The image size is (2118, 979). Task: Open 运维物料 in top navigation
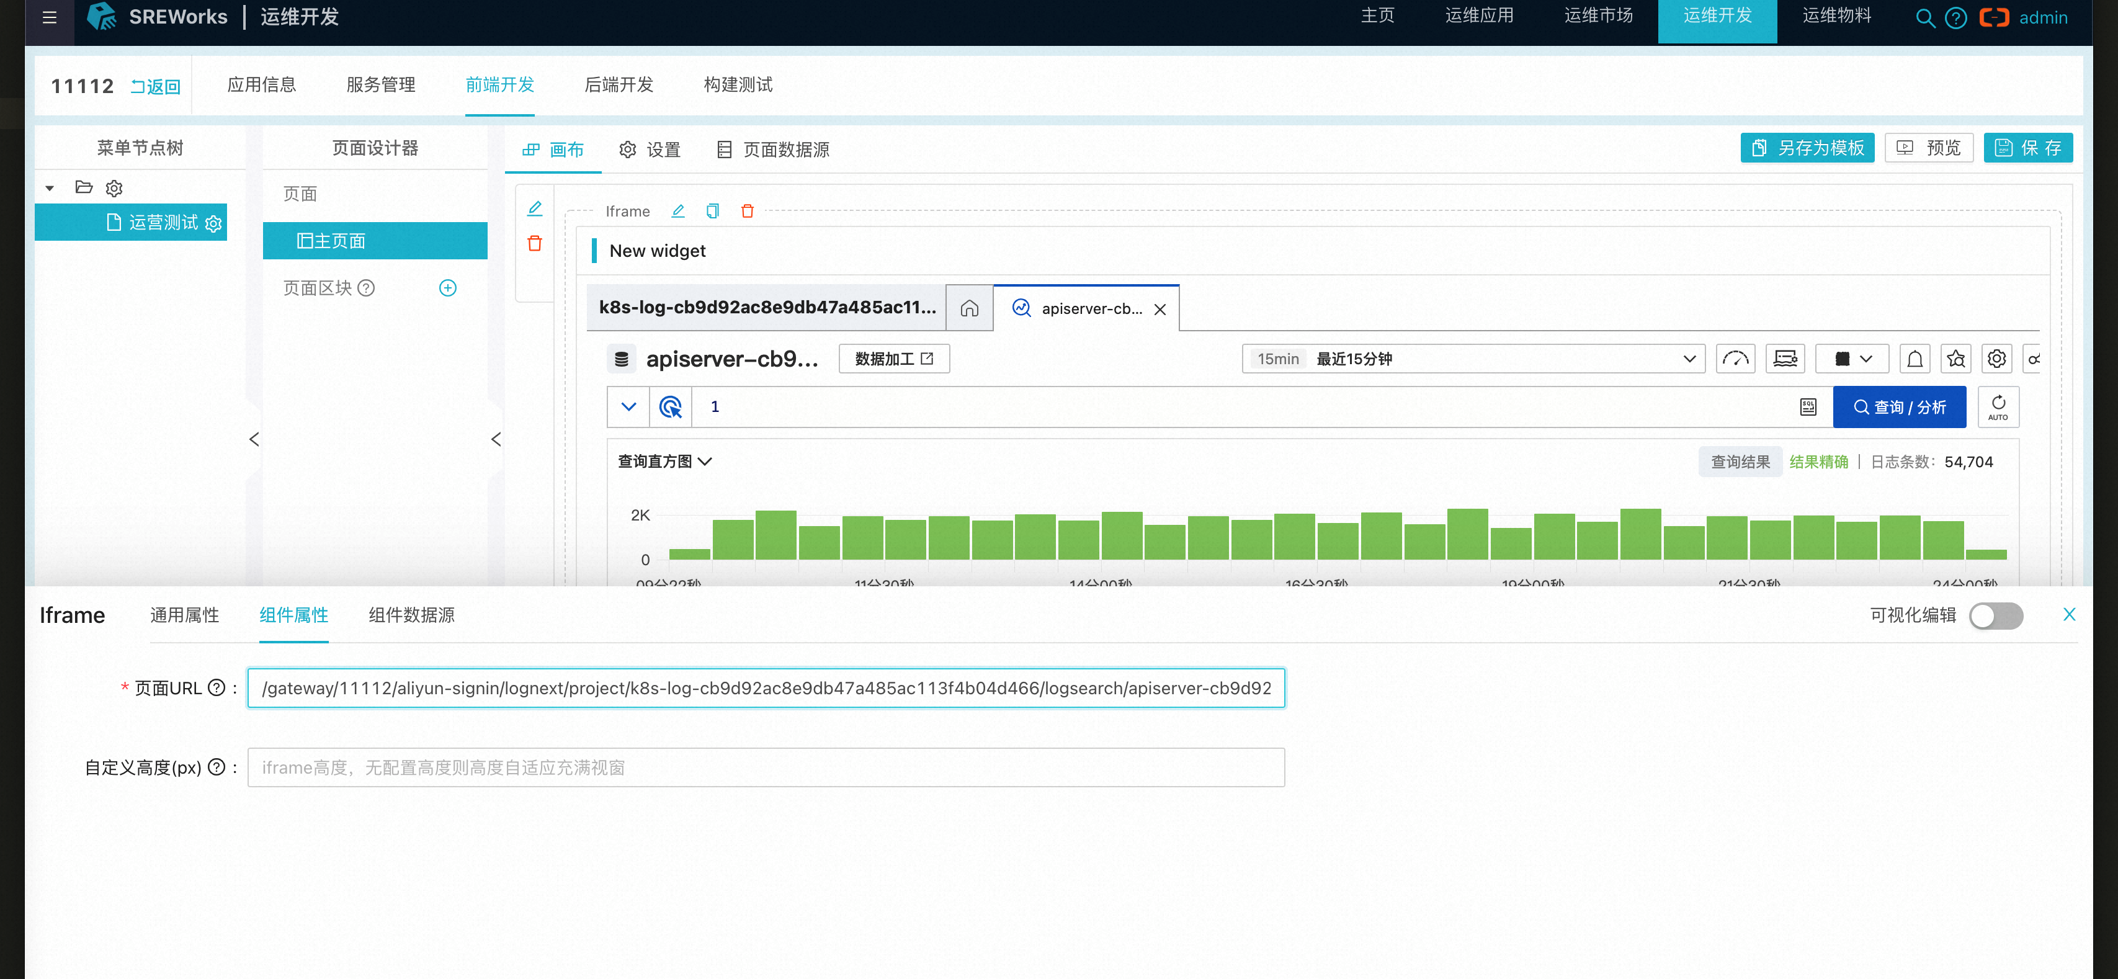pyautogui.click(x=1837, y=16)
